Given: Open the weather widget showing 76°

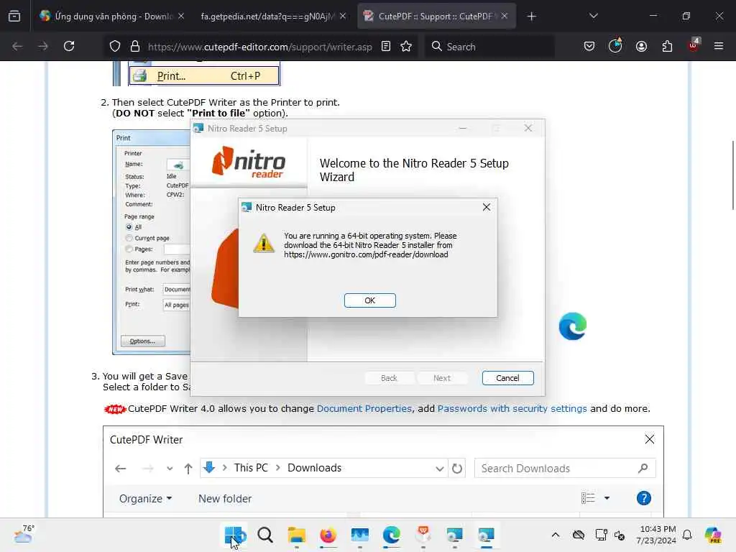Looking at the screenshot, I should click(x=24, y=534).
